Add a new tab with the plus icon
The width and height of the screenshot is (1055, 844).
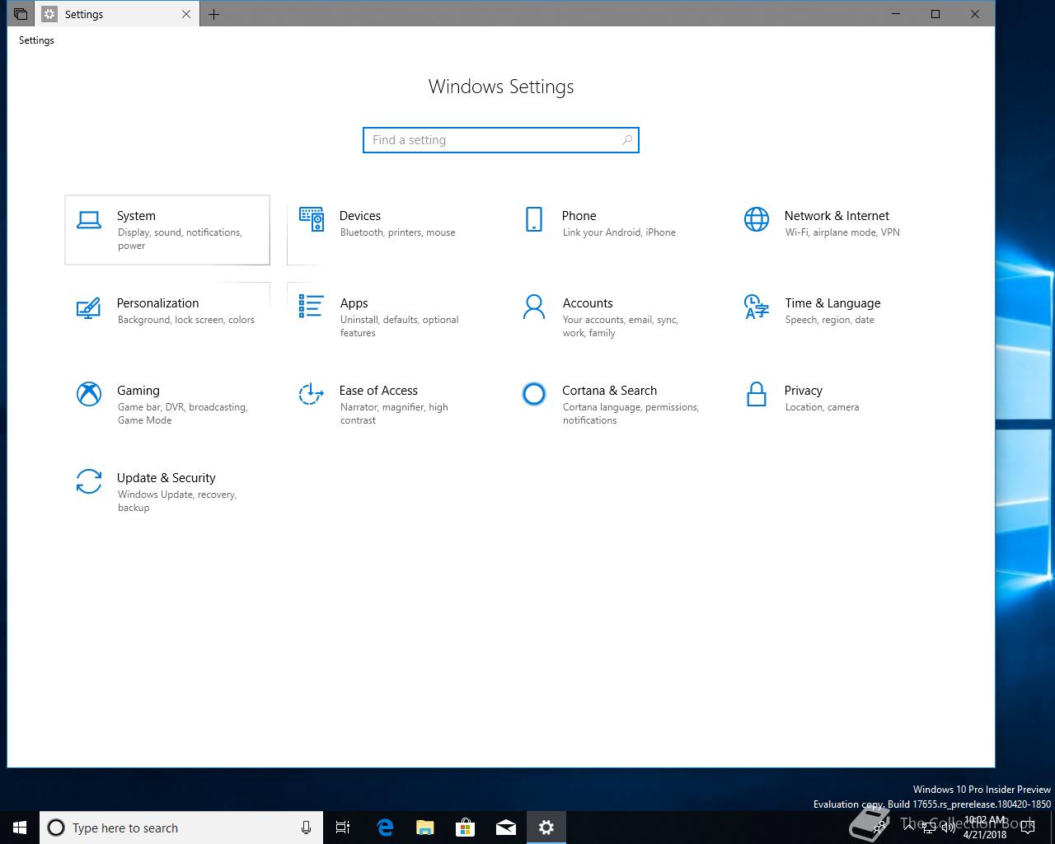click(x=213, y=14)
